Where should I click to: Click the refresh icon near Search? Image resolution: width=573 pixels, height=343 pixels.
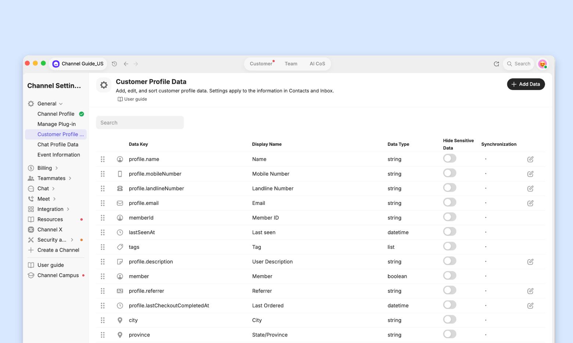pos(496,64)
